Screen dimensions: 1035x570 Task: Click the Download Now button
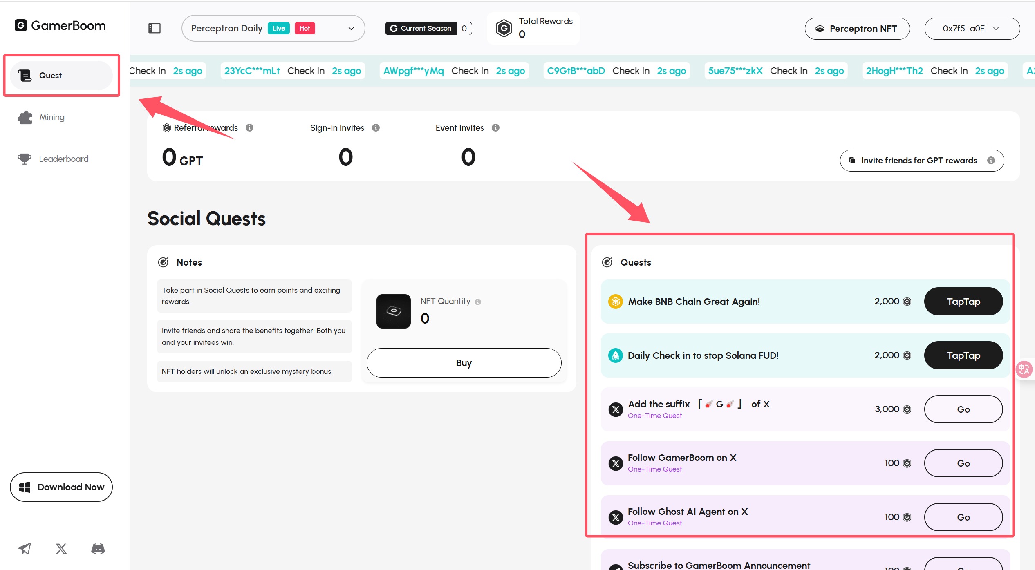pyautogui.click(x=61, y=487)
